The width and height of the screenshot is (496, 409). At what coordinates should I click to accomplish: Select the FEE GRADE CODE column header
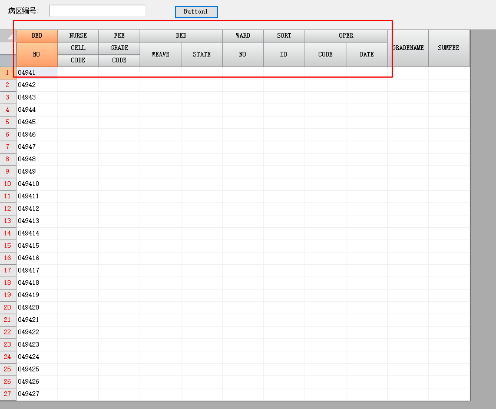pos(119,48)
